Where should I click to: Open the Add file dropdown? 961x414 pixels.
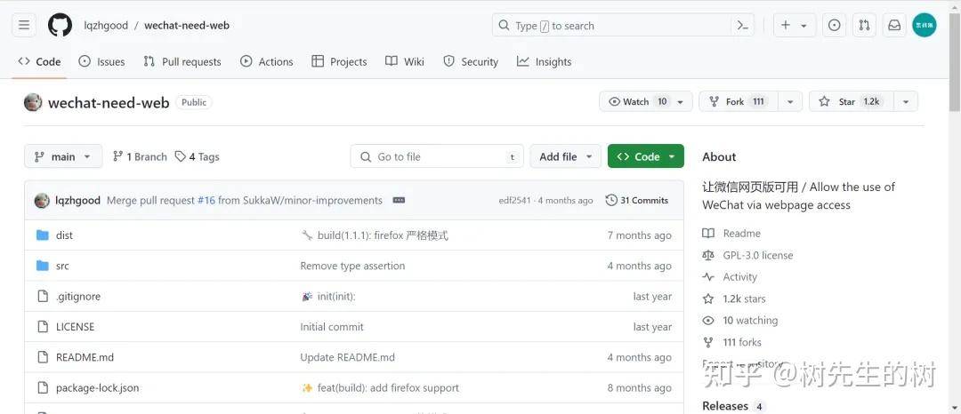coord(565,156)
